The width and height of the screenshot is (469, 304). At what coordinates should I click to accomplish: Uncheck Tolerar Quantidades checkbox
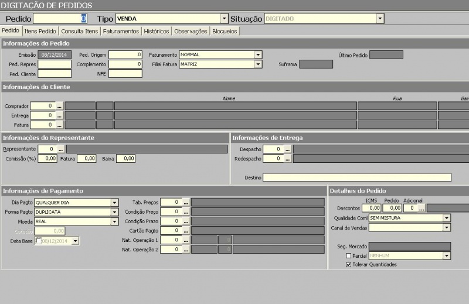coord(349,265)
